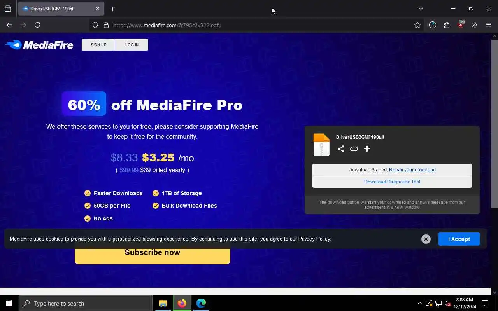Click the browser back arrow
Screen dimensions: 498x311
click(9, 25)
